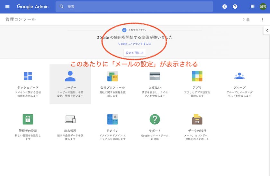Open the ユーザー users icon
Screen dimensions: 270x176
click(70, 76)
